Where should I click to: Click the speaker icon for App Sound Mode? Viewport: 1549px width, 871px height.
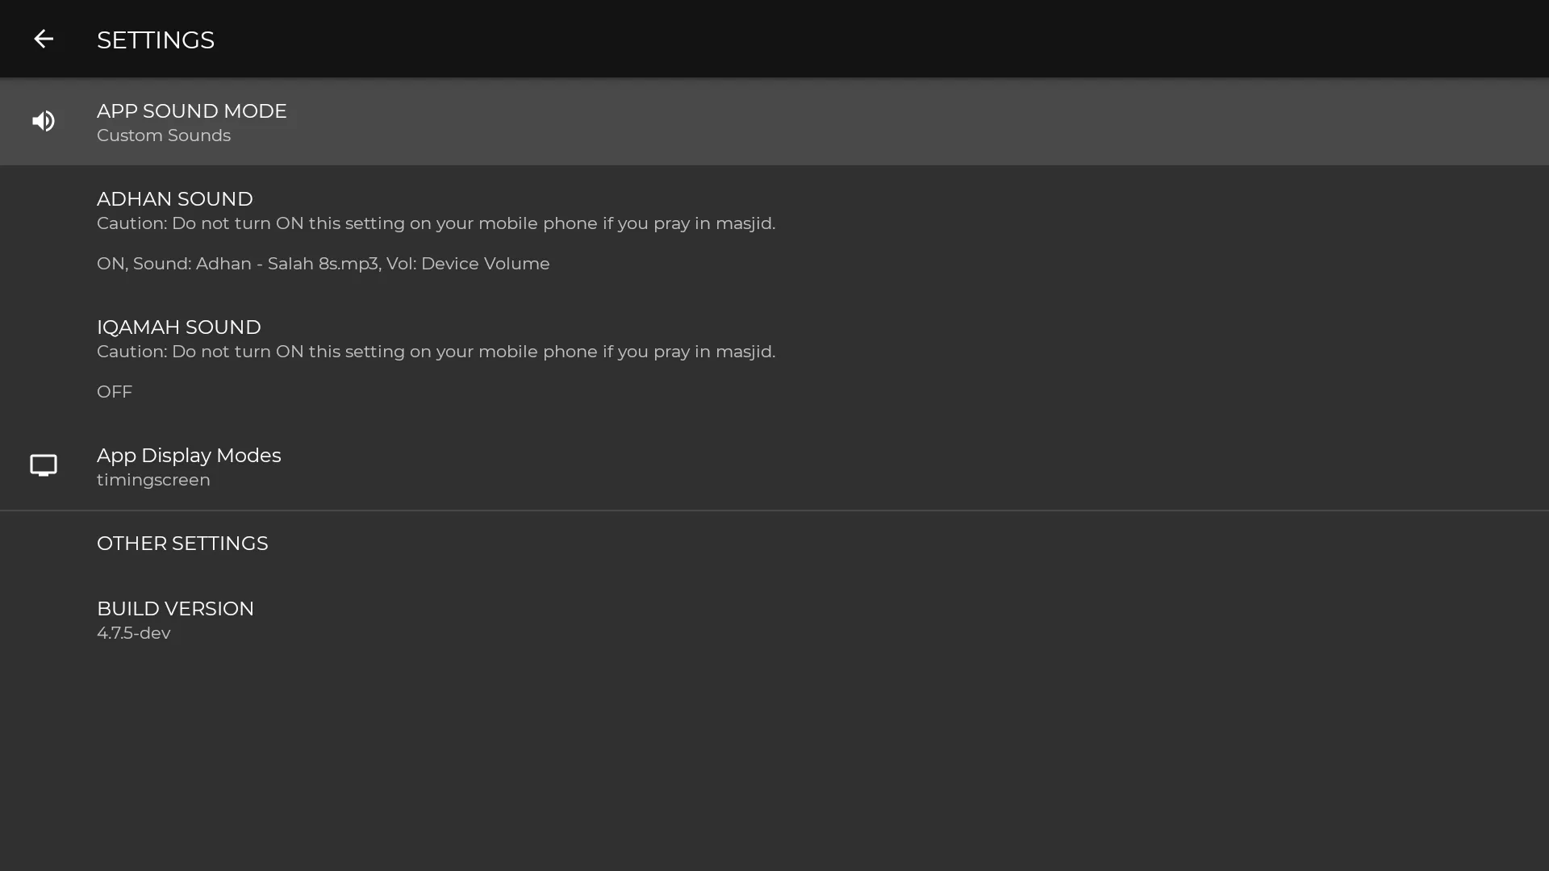point(43,121)
